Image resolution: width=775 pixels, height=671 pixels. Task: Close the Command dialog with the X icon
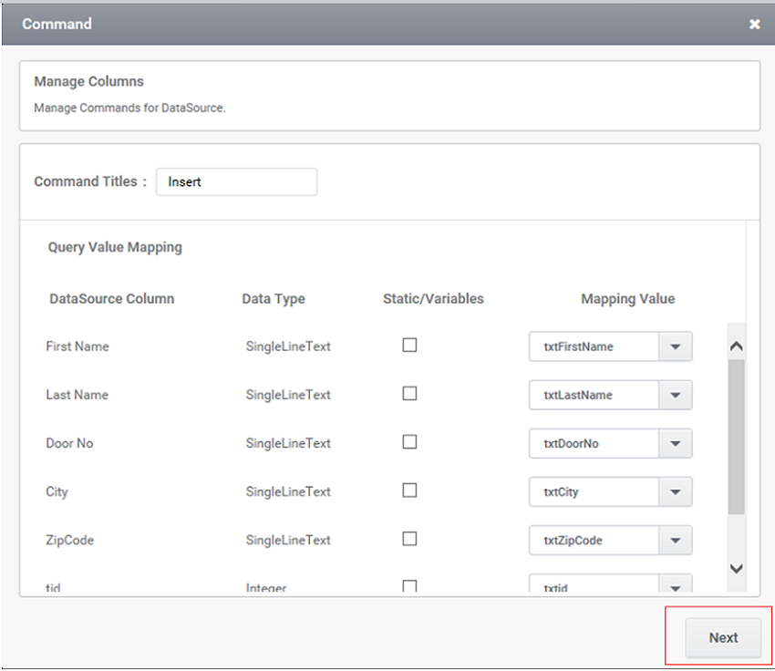(754, 25)
